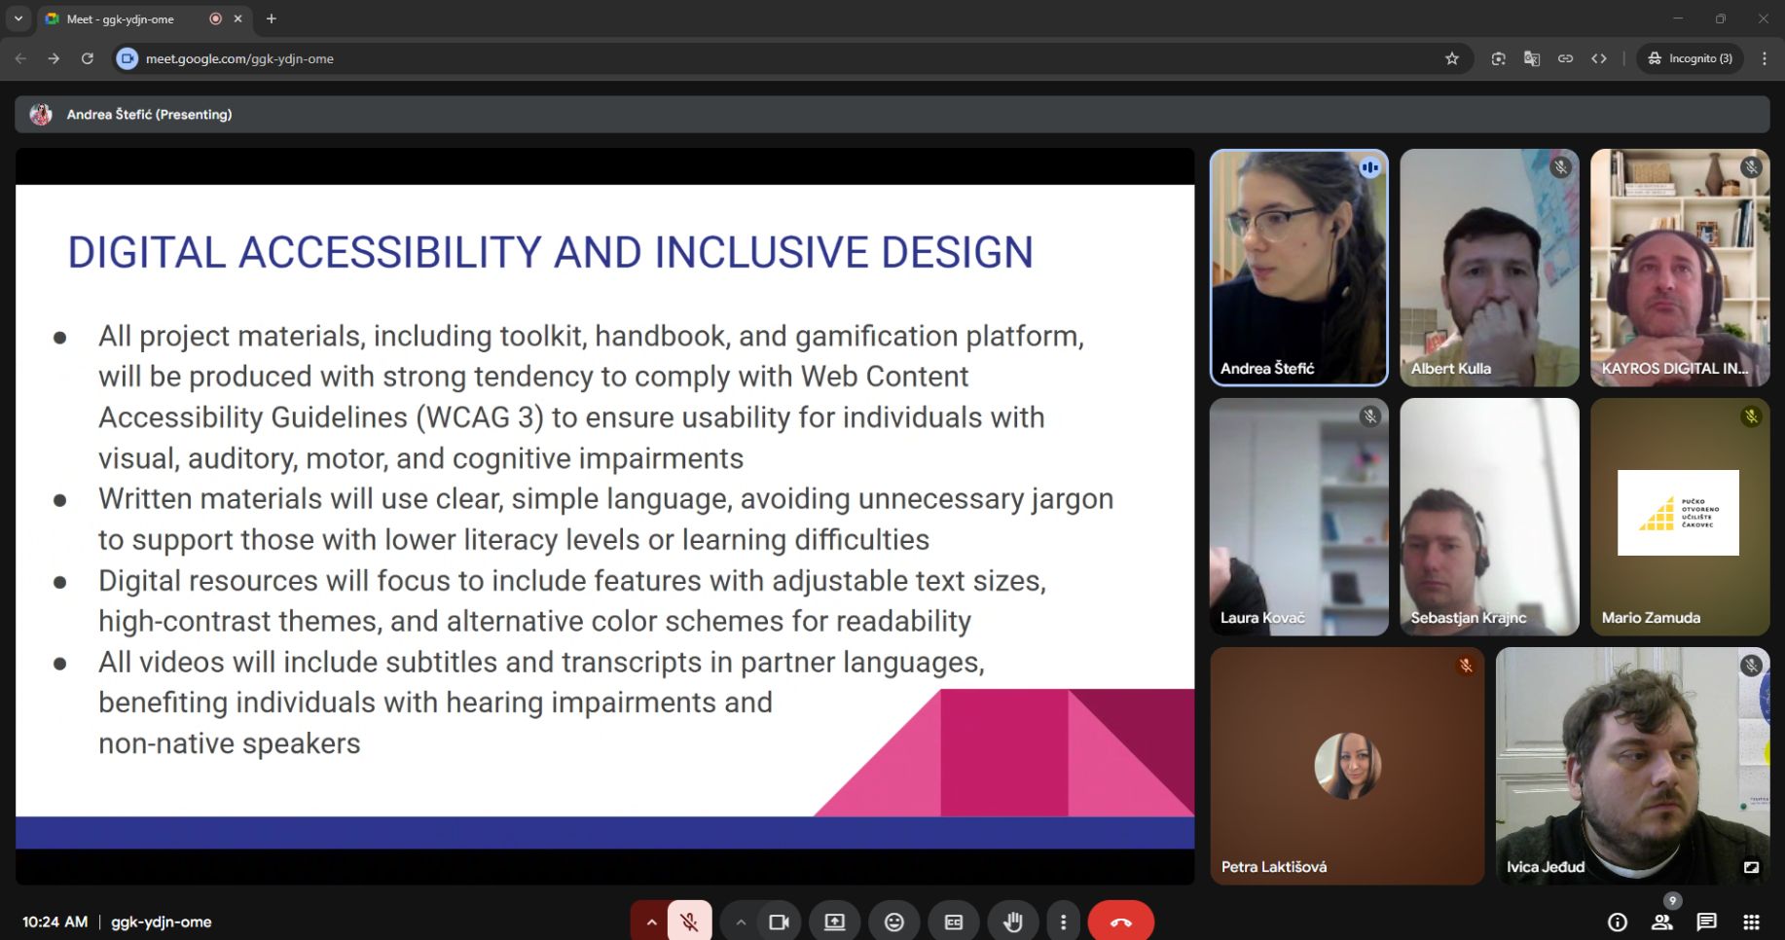Unmute the microphone in the call bar
This screenshot has height=940, width=1785.
tap(689, 922)
